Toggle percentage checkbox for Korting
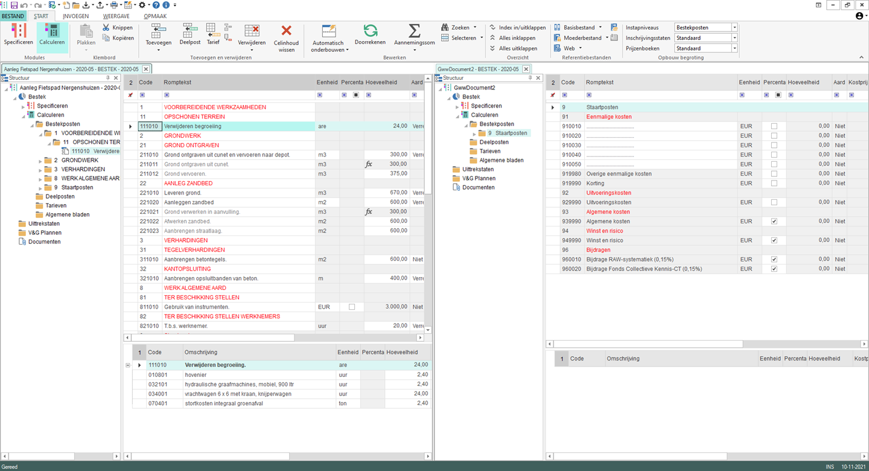 point(774,183)
